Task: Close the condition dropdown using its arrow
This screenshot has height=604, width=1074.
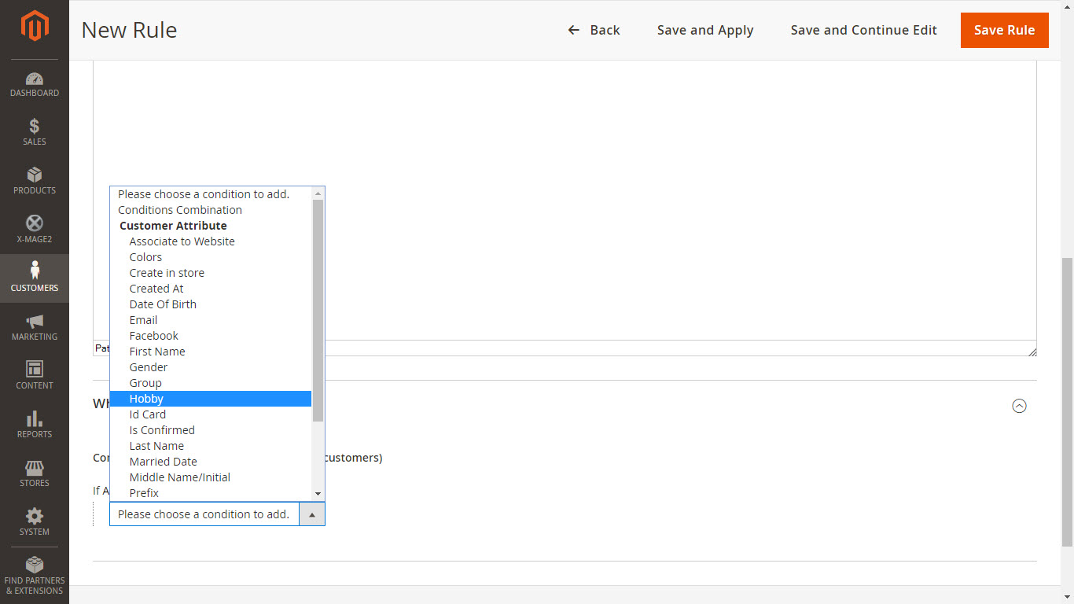Action: [312, 514]
